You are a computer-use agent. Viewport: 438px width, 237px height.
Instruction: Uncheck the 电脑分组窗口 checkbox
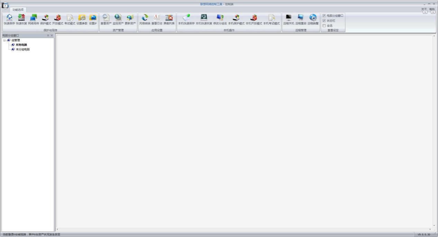tap(324, 16)
